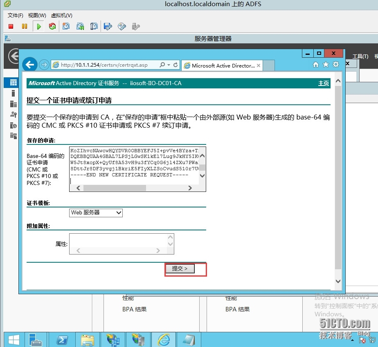Open the 虚拟机(V) menu
The image size is (378, 347).
coord(61,16)
